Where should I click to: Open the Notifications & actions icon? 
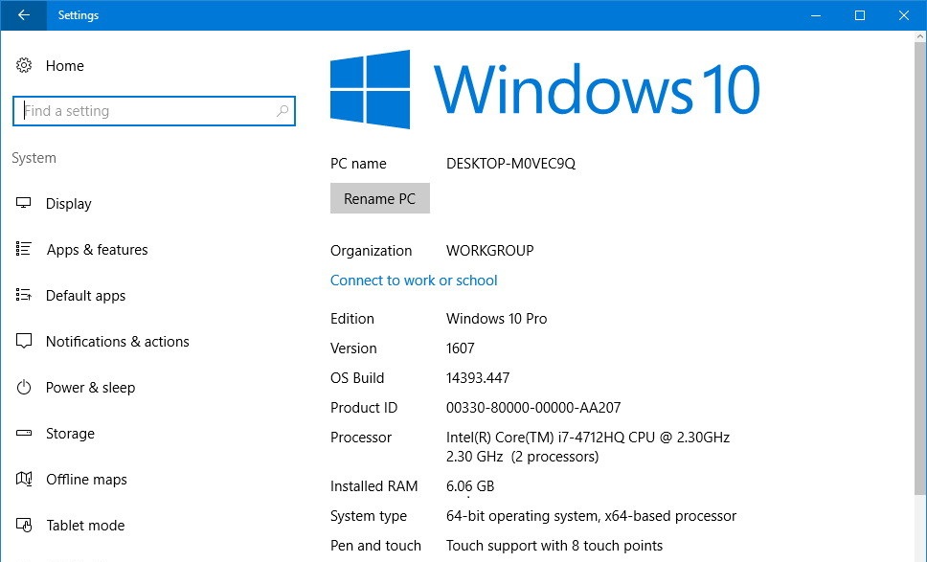click(24, 342)
